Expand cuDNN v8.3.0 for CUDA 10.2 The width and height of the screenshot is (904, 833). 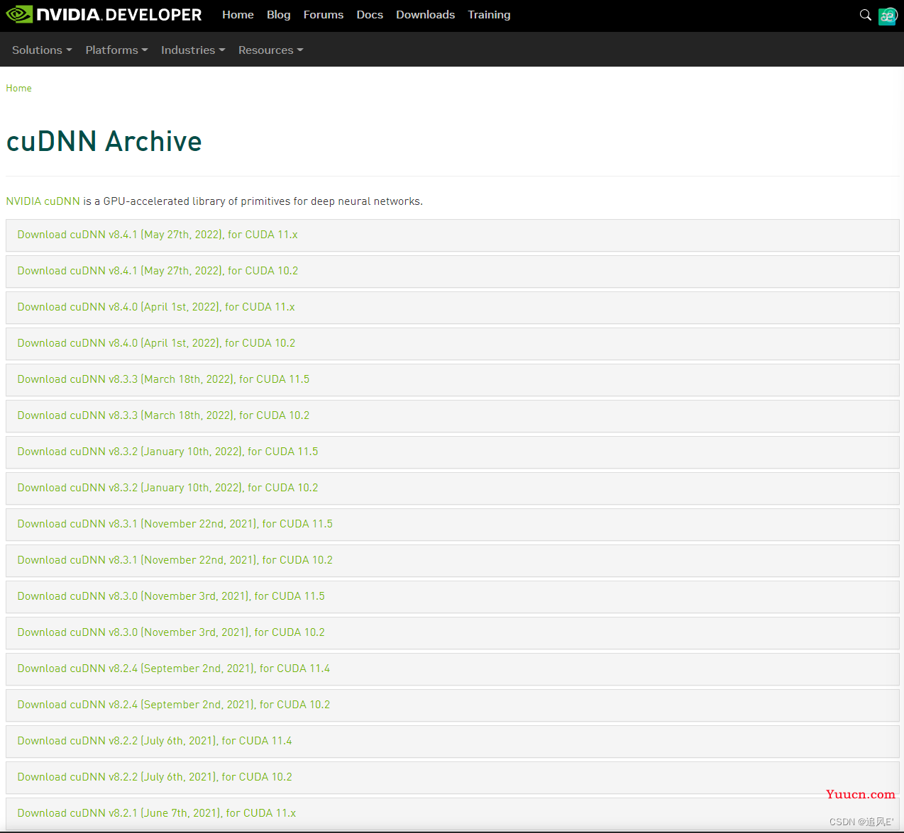(452, 633)
